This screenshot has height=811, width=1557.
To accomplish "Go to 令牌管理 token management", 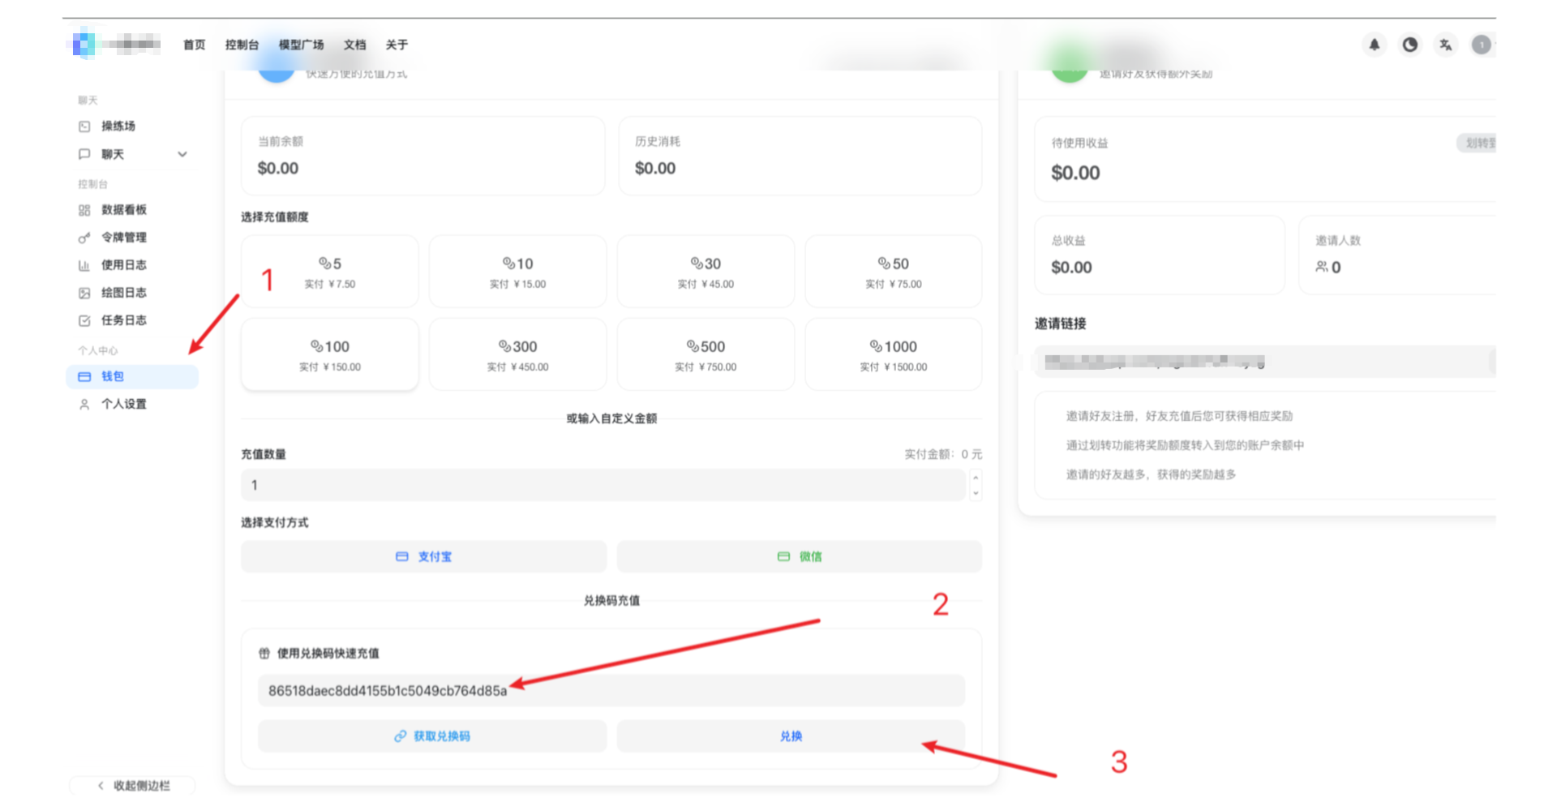I will tap(123, 238).
